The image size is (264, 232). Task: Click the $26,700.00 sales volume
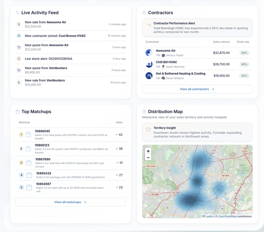pos(221,64)
